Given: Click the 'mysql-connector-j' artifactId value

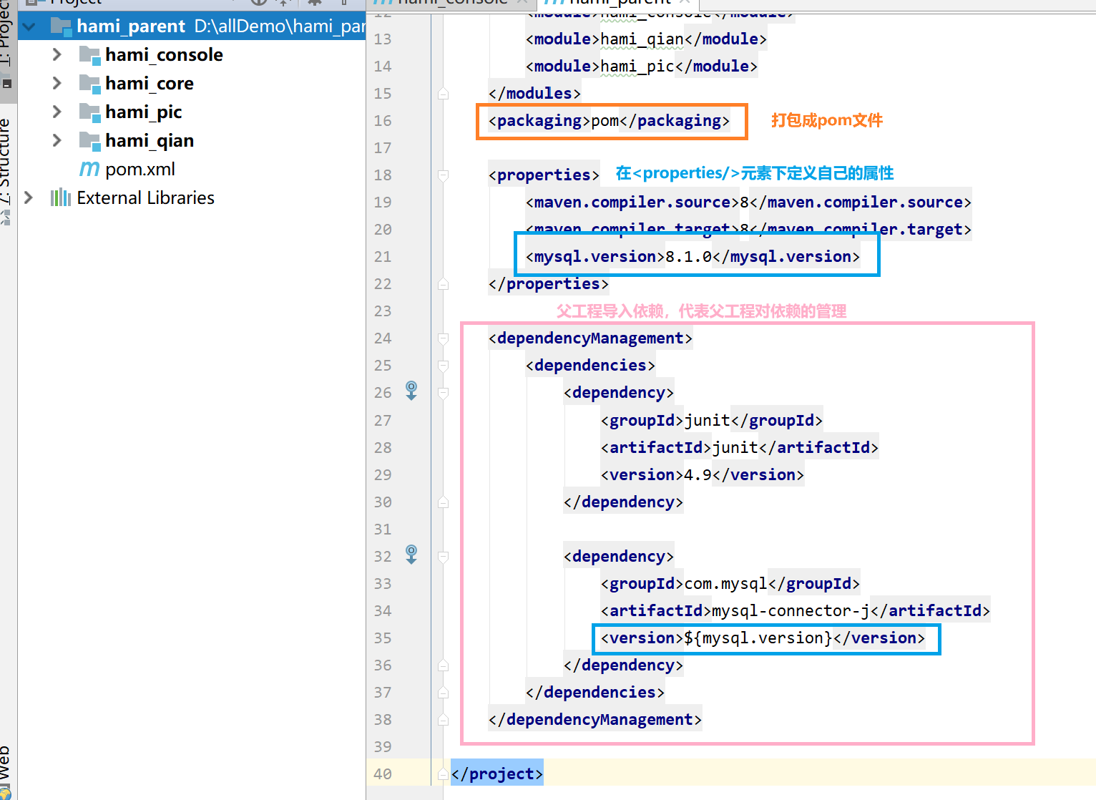Looking at the screenshot, I should pos(791,611).
